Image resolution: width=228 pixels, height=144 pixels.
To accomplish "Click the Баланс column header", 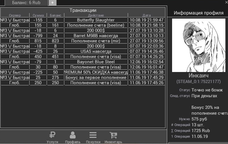I will (x=55, y=15).
